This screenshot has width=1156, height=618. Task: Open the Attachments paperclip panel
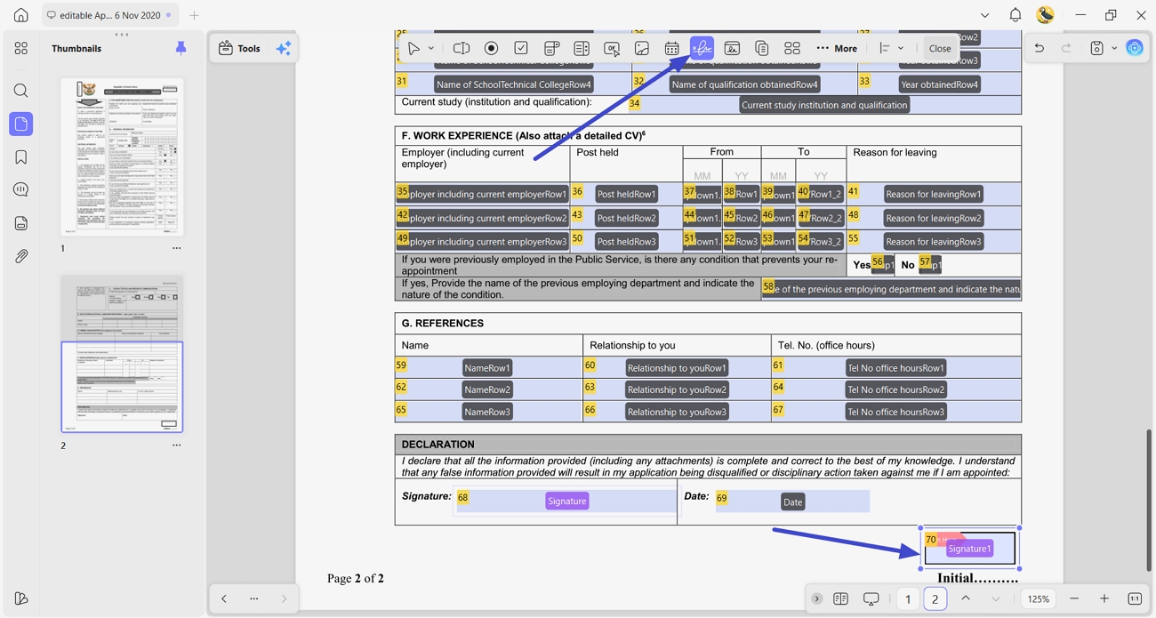click(21, 256)
